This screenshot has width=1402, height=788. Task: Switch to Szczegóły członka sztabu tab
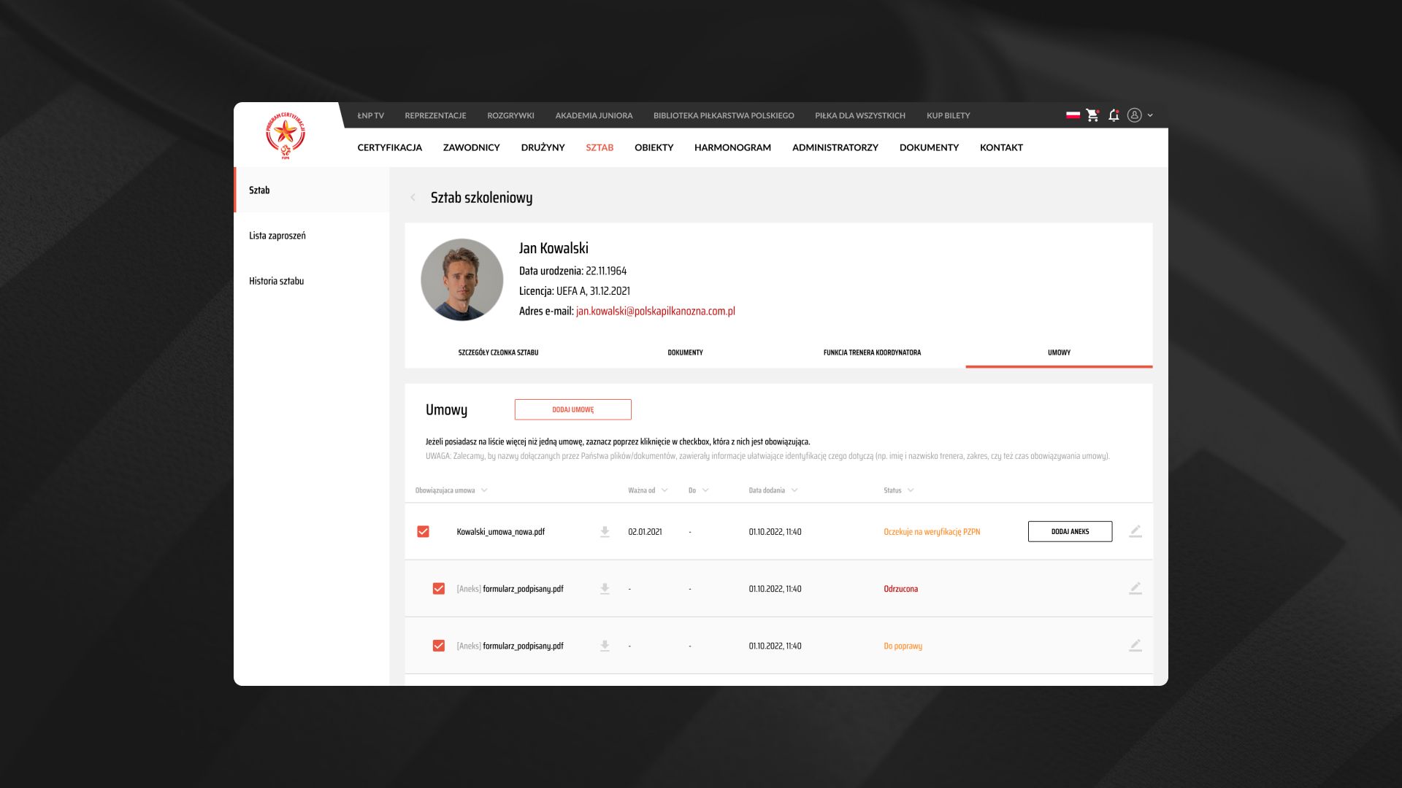tap(498, 352)
